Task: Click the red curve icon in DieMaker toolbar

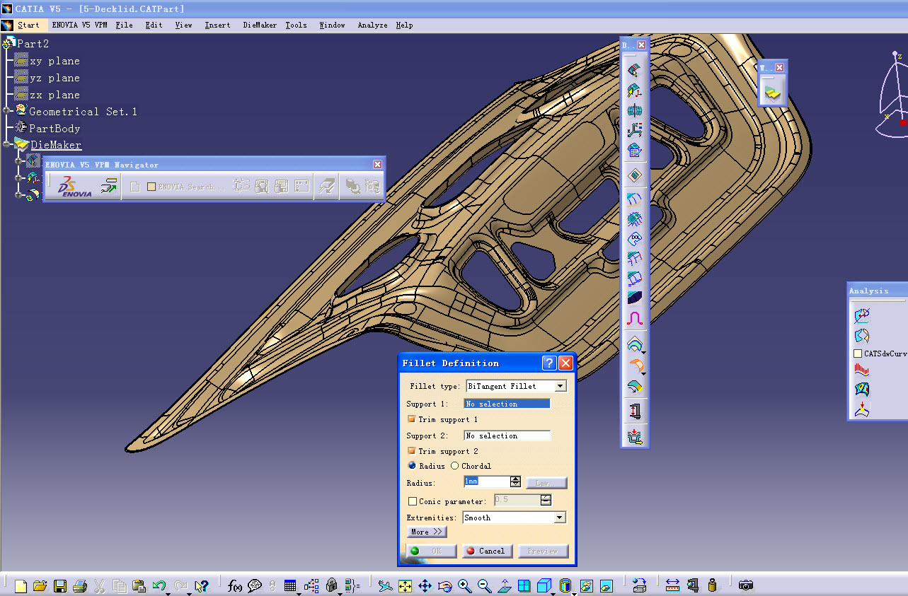Action: [634, 318]
